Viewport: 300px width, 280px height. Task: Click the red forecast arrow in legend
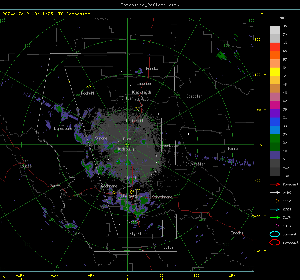tap(275, 184)
